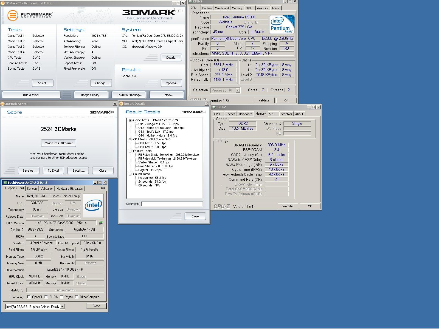Click Validate in CPU-Z Memory window
The height and width of the screenshot is (329, 439).
[288, 206]
